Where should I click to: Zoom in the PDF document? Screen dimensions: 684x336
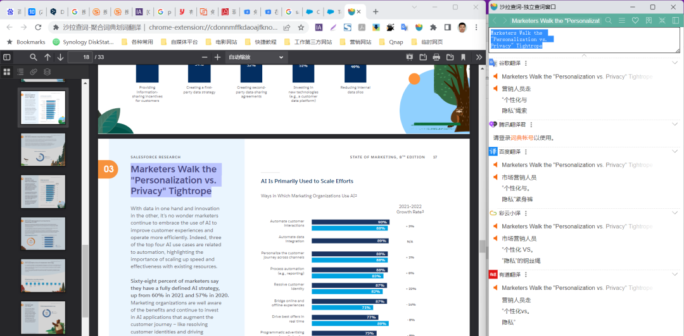(x=217, y=57)
